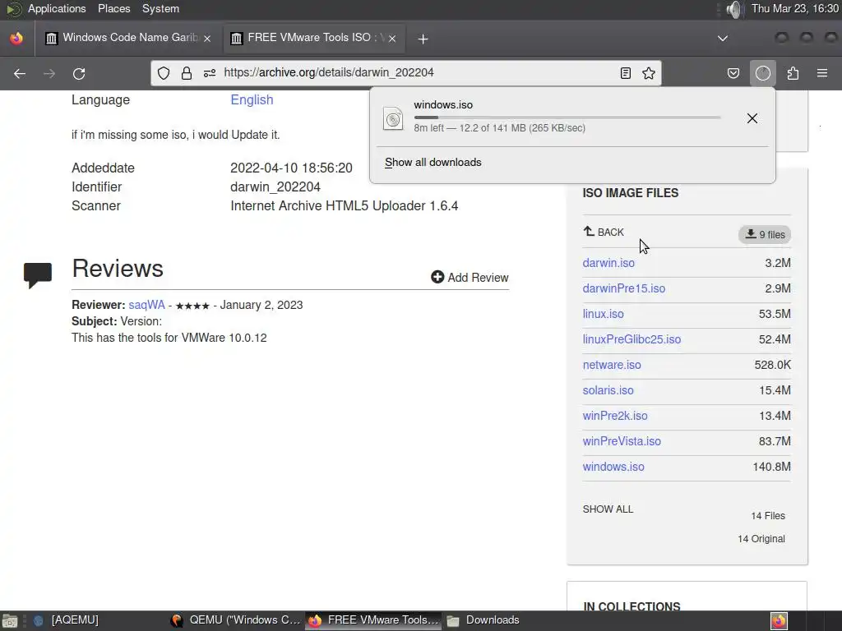
Task: Open the Applications menu
Action: click(57, 8)
